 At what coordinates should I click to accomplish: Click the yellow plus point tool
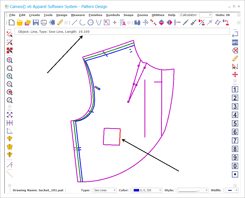point(115,23)
